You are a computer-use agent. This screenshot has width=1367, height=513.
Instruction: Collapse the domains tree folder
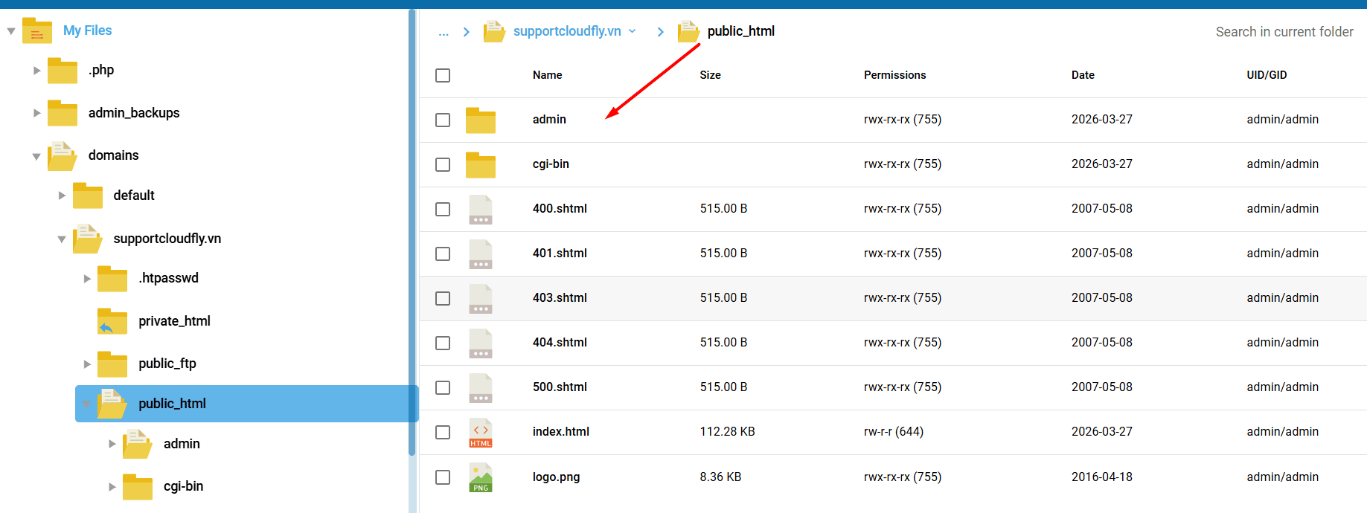[x=36, y=156]
